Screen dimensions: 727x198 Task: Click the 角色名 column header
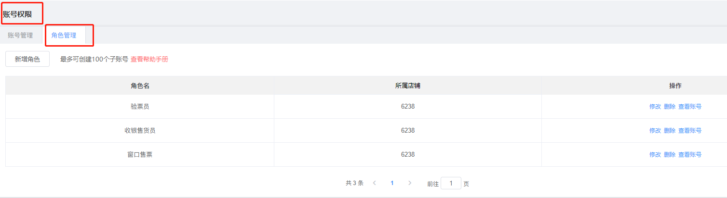pyautogui.click(x=140, y=86)
